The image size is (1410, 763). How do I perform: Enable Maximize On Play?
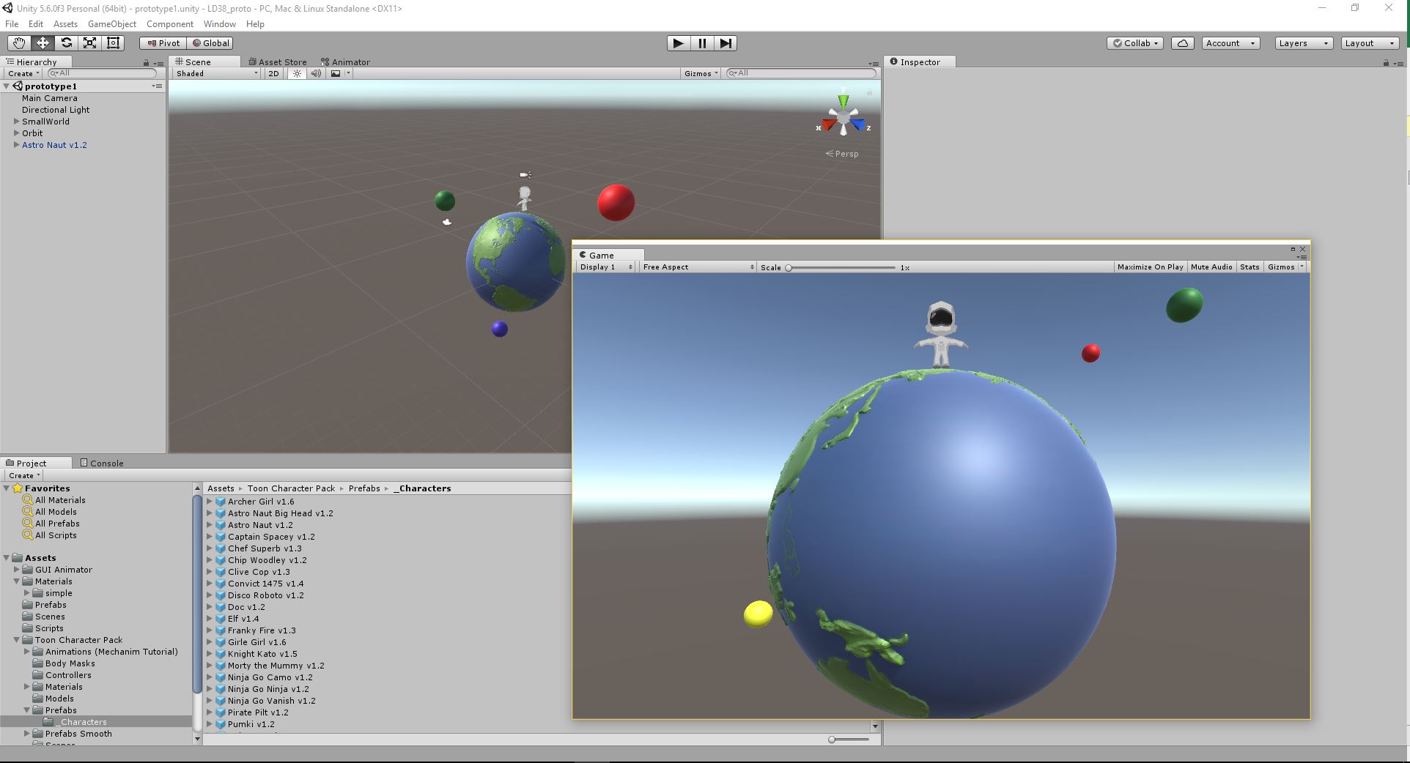[x=1150, y=267]
